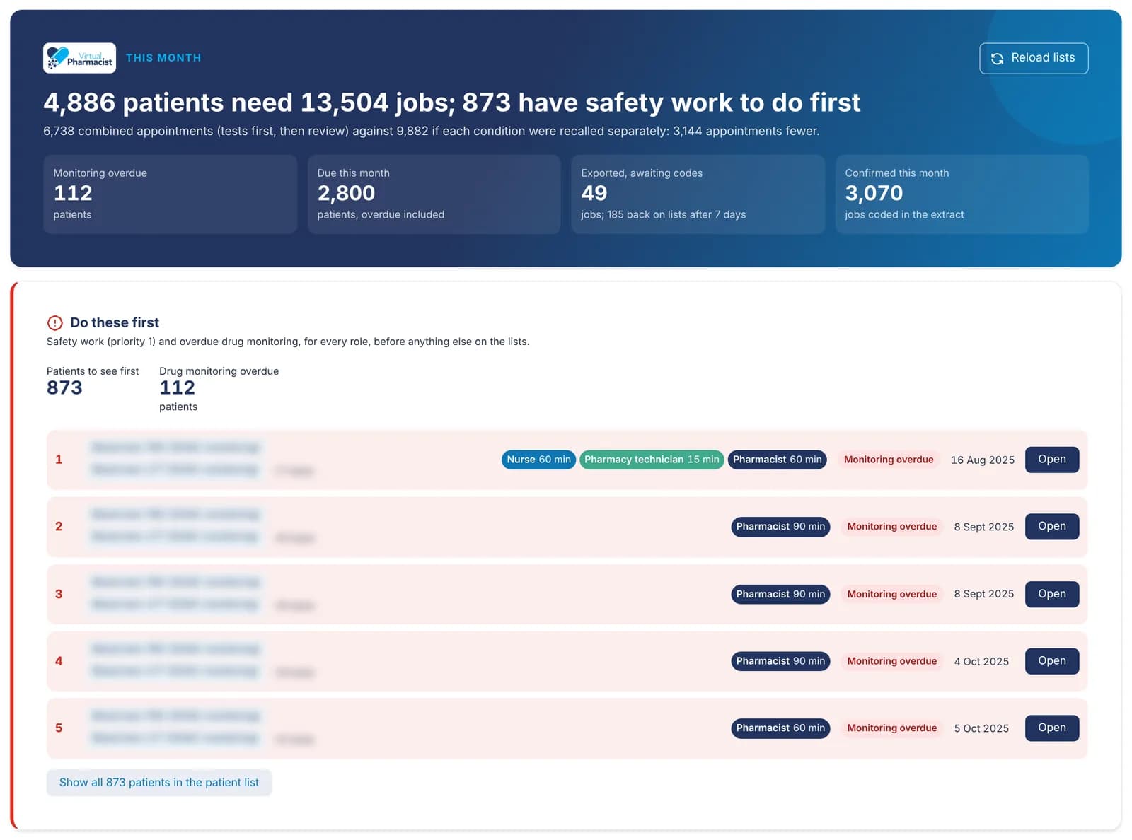Click the Nurse 60 min tag in row 1
The image size is (1132, 840).
pos(538,460)
